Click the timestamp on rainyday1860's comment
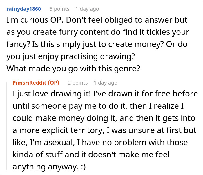This screenshot has width=203, height=175. tap(87, 9)
